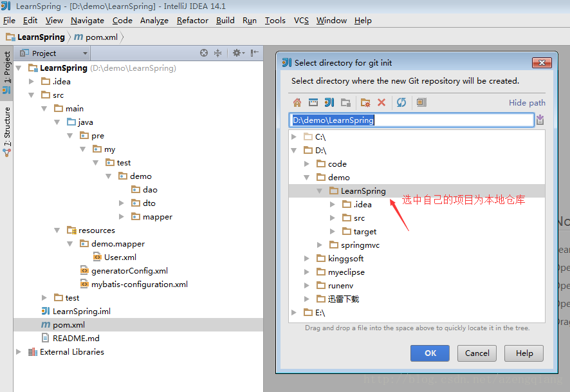Screen dimensions: 570x392
Task: Jump to project directory icon in dialog
Action: coord(329,102)
